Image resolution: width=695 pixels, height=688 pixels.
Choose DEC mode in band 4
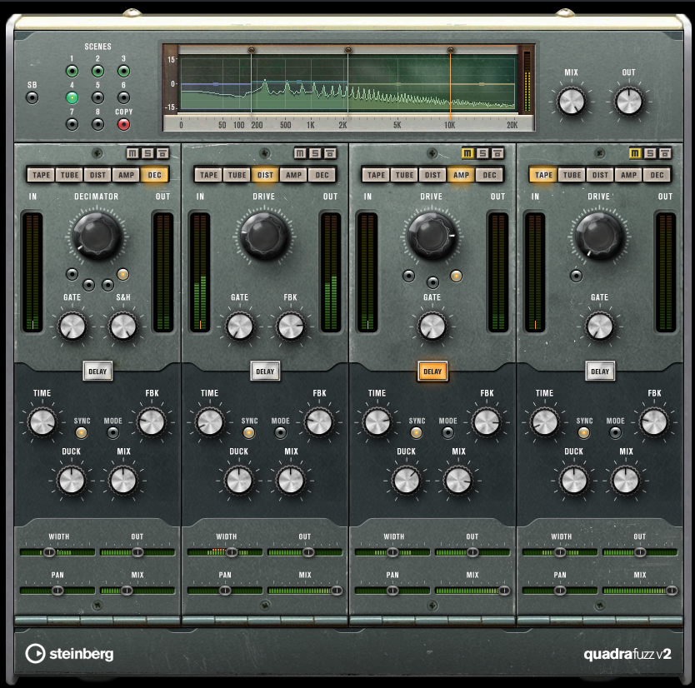(657, 175)
